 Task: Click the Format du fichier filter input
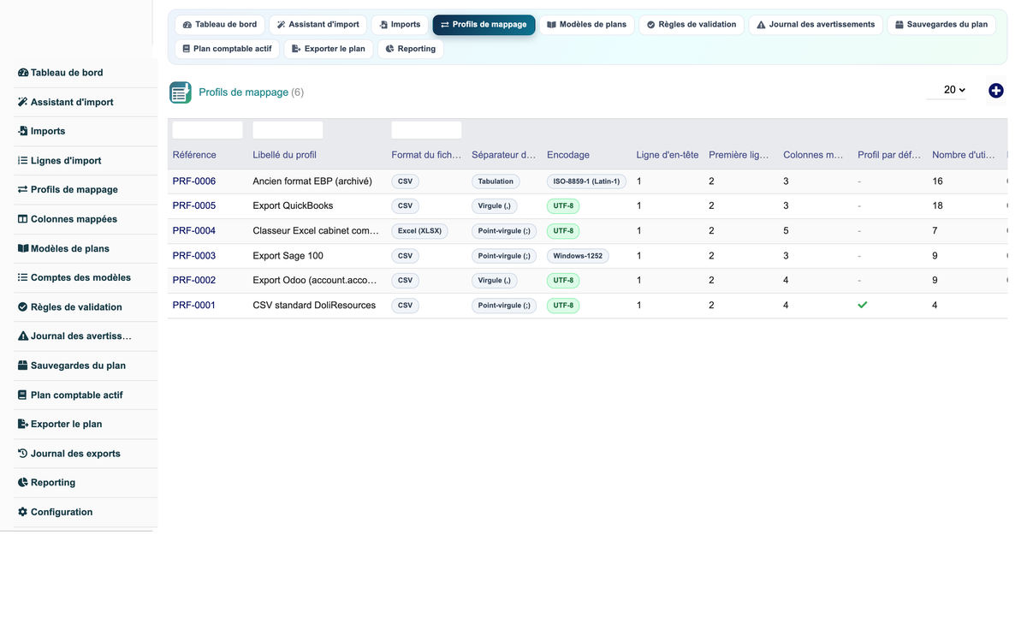426,130
